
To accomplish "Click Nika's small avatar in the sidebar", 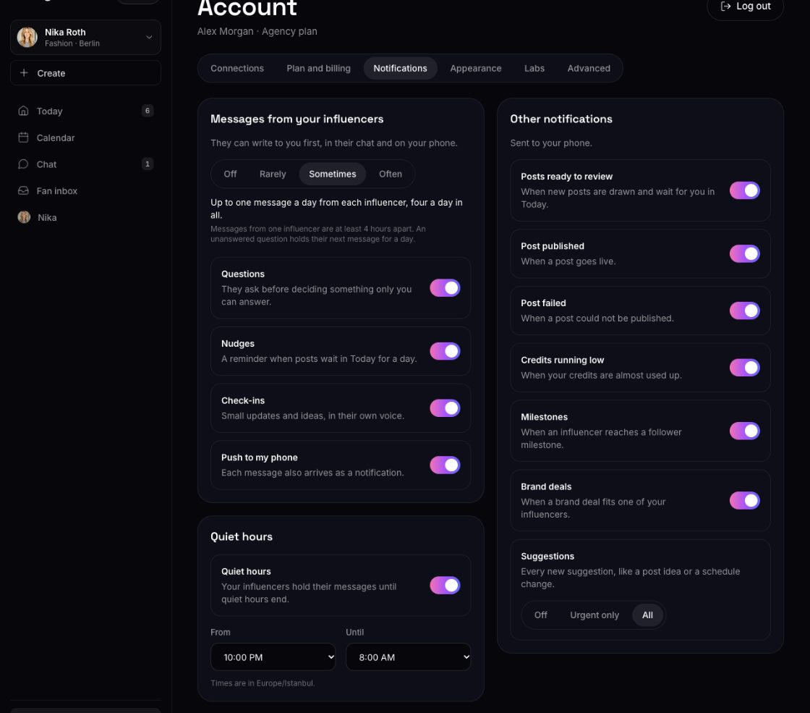I will 24,217.
